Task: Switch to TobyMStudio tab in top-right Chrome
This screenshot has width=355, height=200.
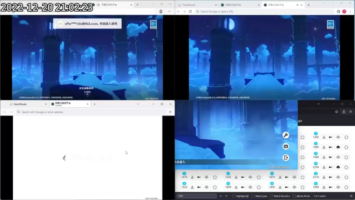Action: click(197, 5)
